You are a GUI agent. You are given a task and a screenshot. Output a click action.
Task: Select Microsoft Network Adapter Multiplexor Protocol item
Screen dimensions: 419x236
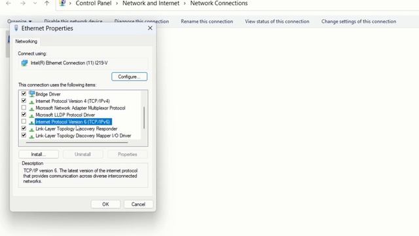[x=81, y=108]
